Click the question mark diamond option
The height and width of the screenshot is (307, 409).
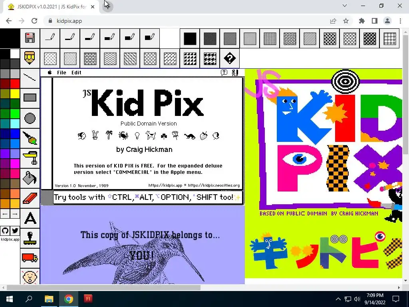coord(230,58)
